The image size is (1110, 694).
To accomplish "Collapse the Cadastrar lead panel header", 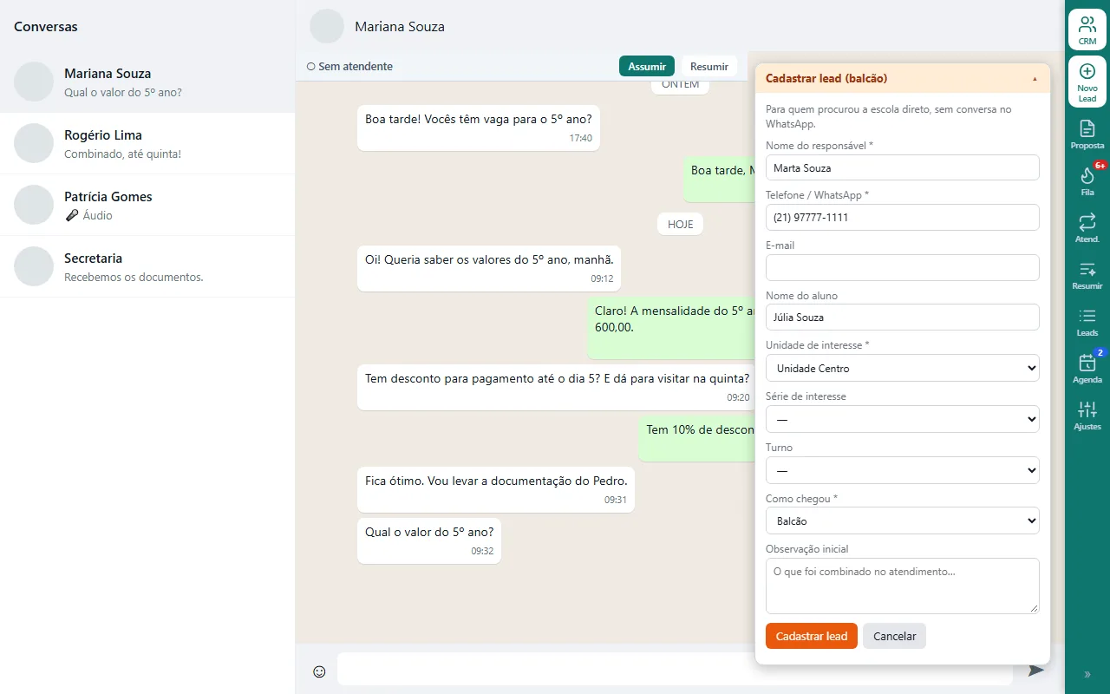I will pyautogui.click(x=903, y=78).
